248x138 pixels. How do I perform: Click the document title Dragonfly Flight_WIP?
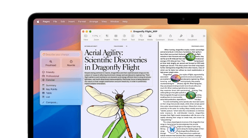pyautogui.click(x=145, y=31)
